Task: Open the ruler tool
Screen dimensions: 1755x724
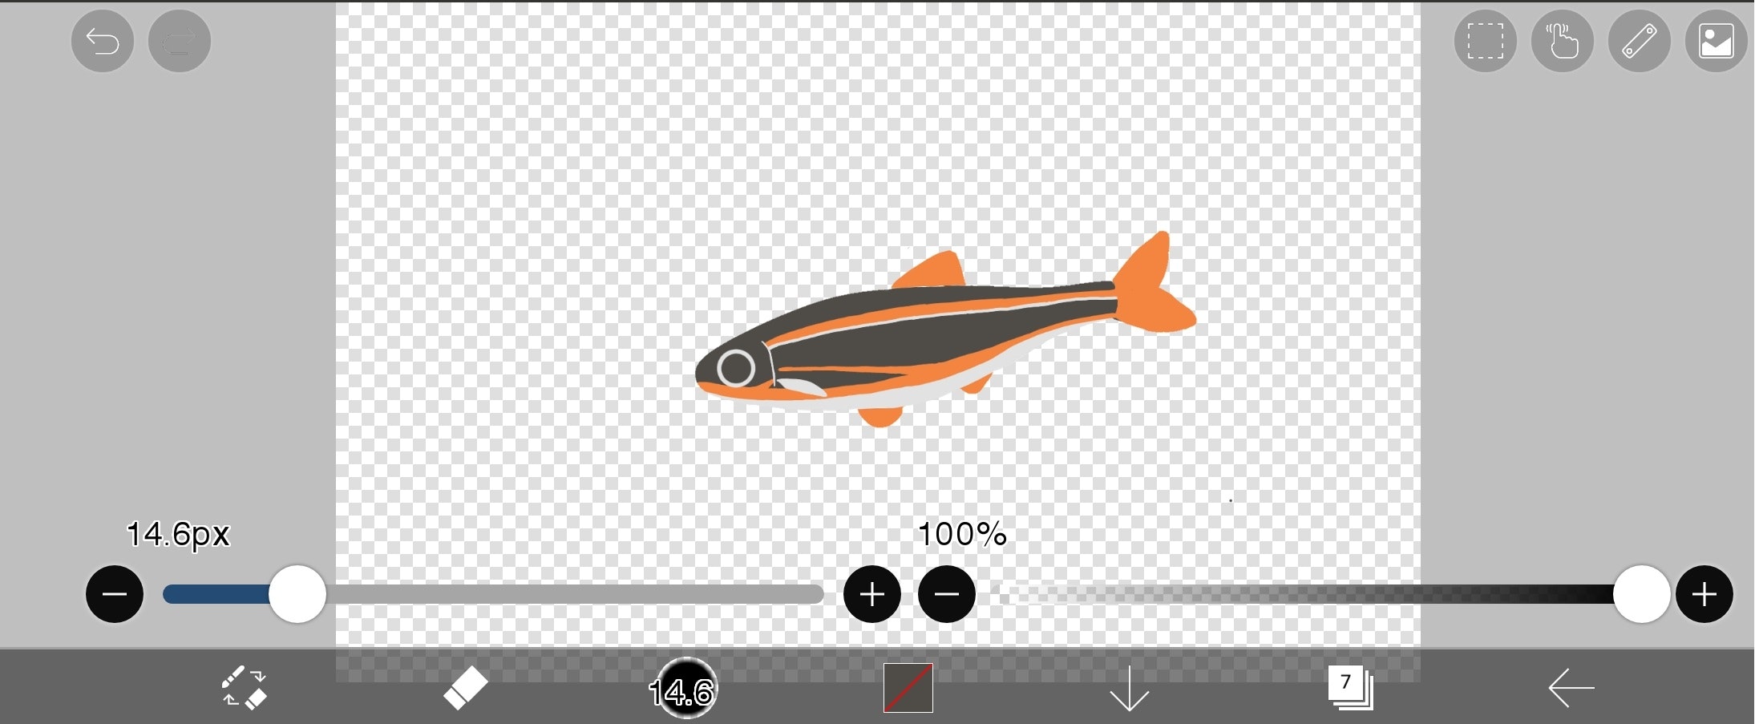Action: click(x=1640, y=41)
